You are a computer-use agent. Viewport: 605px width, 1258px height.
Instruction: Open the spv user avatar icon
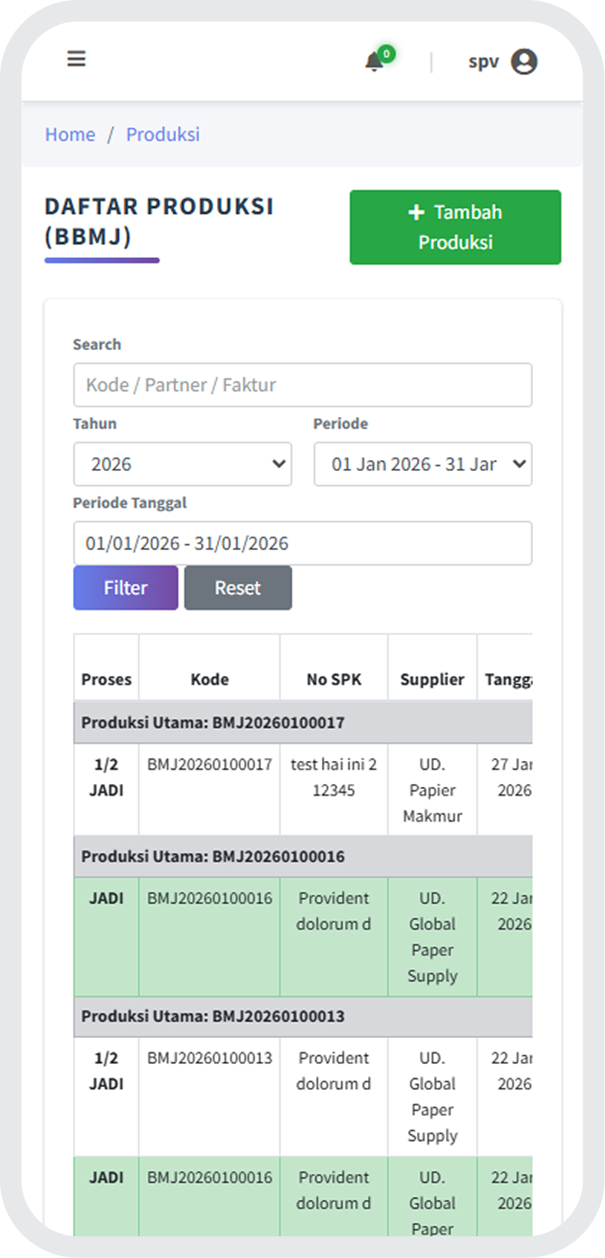524,62
